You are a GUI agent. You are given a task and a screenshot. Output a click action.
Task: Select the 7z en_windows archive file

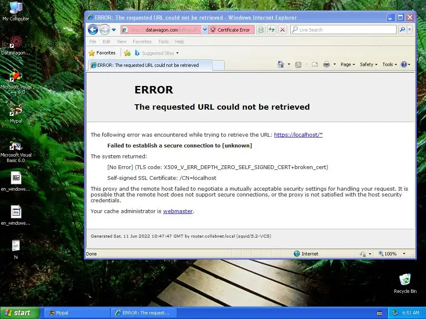coord(16,182)
